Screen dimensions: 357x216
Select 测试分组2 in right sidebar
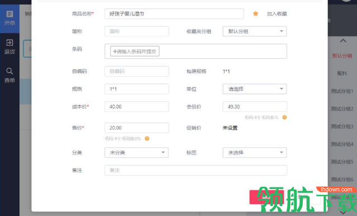pos(342,109)
